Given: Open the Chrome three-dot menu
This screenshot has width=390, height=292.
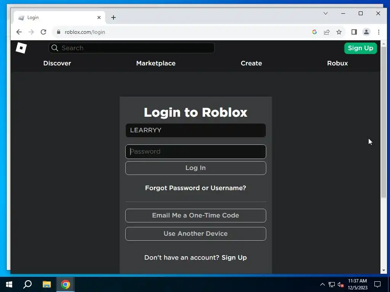Looking at the screenshot, I should 379,32.
